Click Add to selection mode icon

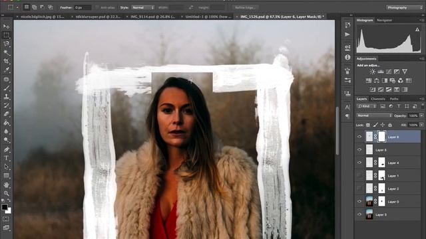[34, 7]
